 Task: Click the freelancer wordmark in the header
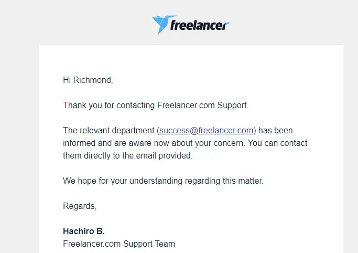tap(200, 25)
